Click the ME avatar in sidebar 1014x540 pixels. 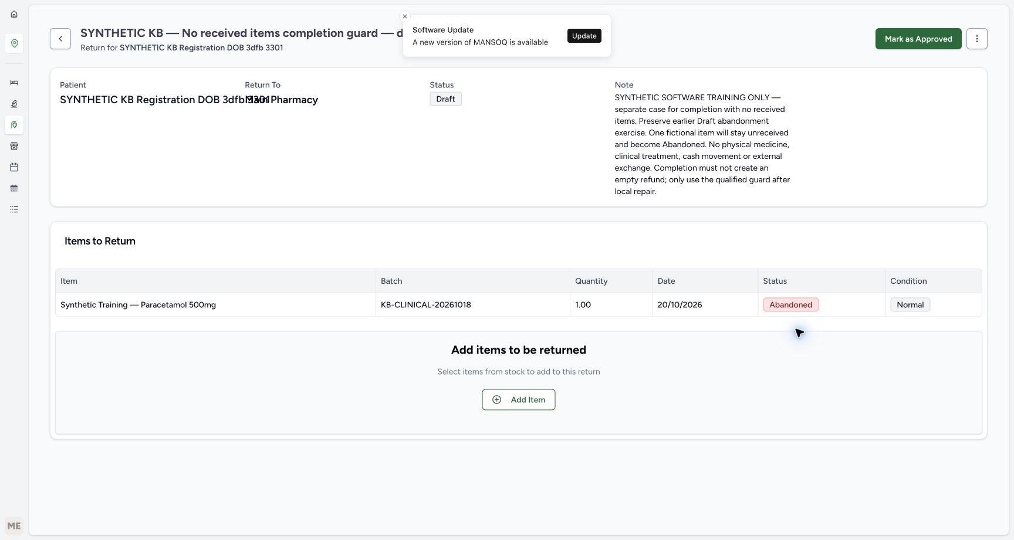pyautogui.click(x=14, y=526)
